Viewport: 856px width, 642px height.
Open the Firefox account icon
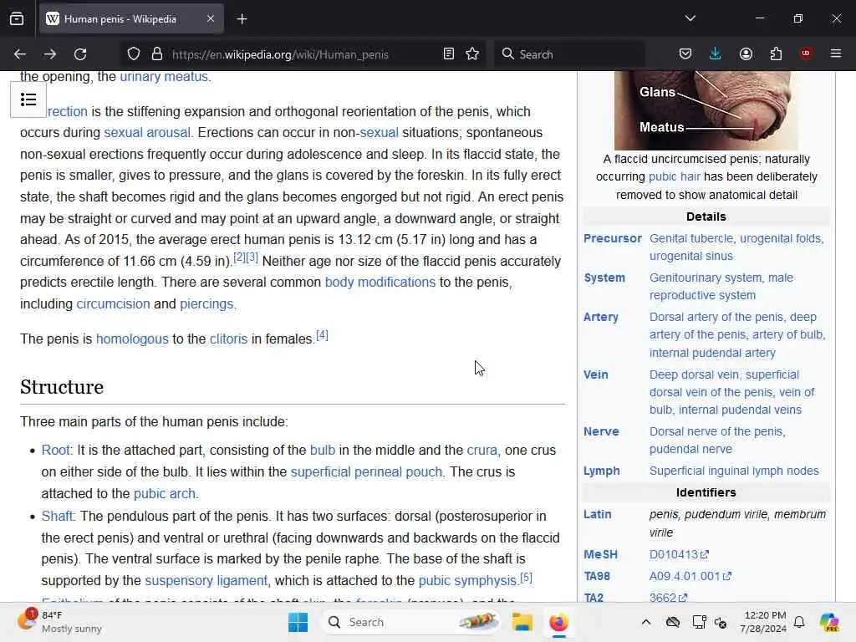[746, 53]
